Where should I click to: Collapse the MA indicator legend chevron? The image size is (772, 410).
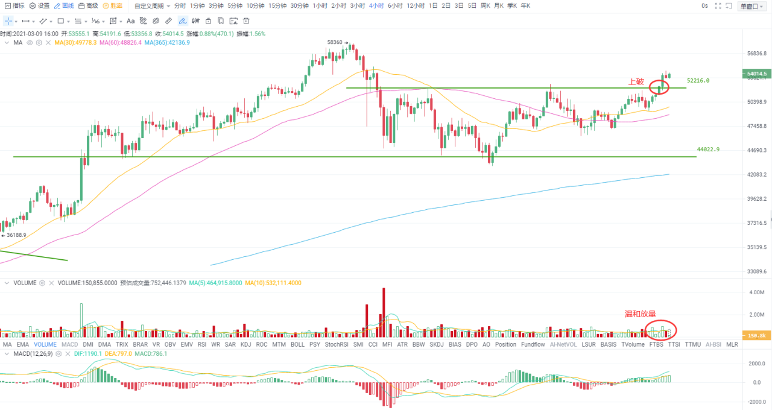(7, 43)
